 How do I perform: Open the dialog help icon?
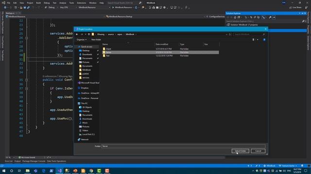264,40
